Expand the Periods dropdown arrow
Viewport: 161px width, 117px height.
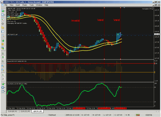[5, 88]
